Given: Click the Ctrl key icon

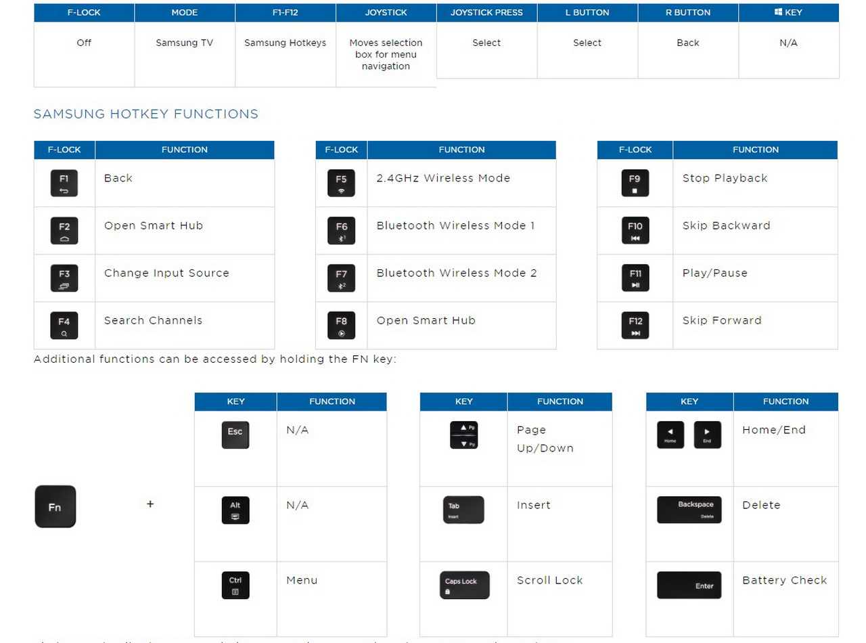Looking at the screenshot, I should pyautogui.click(x=235, y=585).
